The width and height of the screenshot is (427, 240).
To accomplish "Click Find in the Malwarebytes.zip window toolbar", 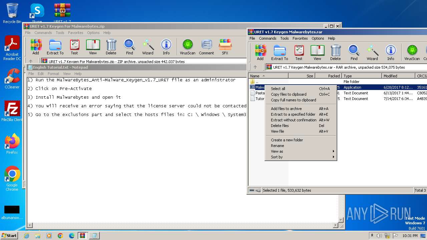I will [129, 47].
